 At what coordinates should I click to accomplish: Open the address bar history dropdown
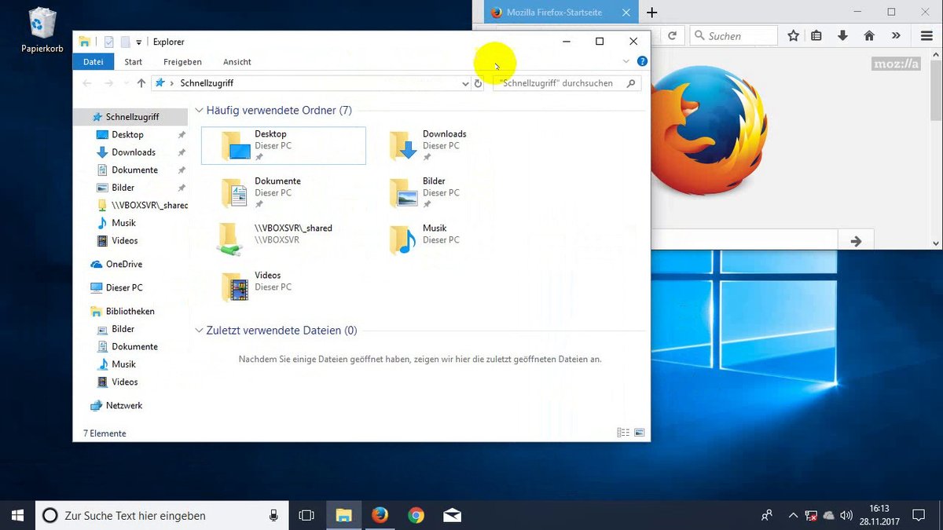click(x=465, y=83)
